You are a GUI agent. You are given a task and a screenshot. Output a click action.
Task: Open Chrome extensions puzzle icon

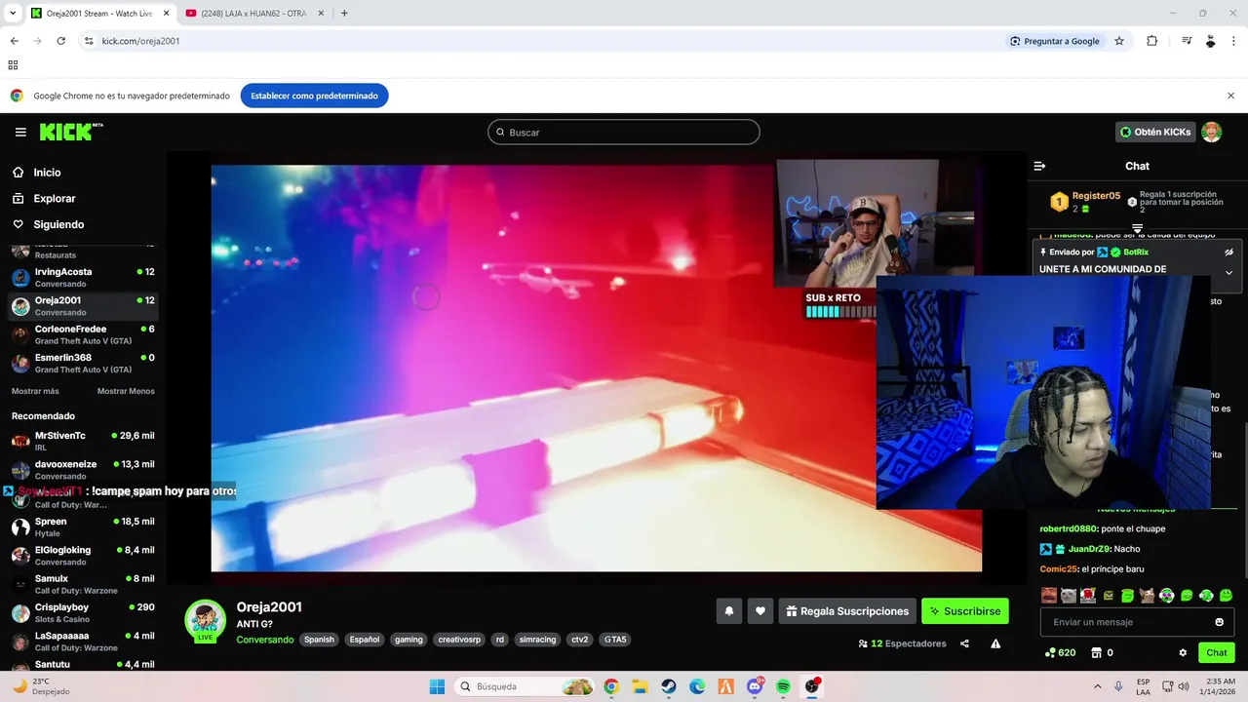click(1151, 41)
